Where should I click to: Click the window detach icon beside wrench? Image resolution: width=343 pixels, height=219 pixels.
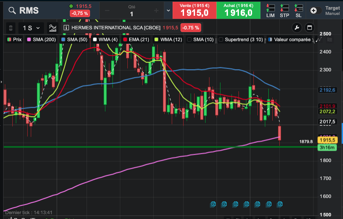coord(309,28)
